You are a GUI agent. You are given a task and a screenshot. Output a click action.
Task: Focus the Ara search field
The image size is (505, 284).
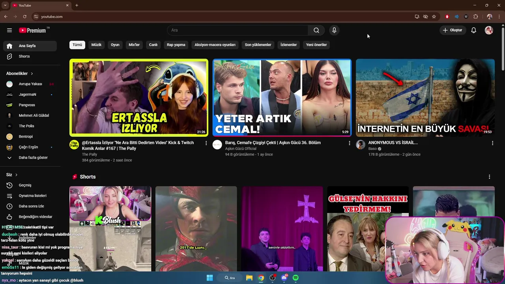click(x=238, y=30)
